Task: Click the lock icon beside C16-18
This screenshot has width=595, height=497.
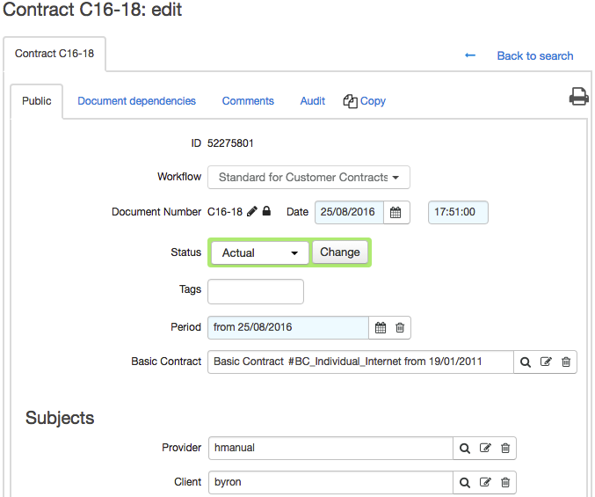Action: pos(267,211)
